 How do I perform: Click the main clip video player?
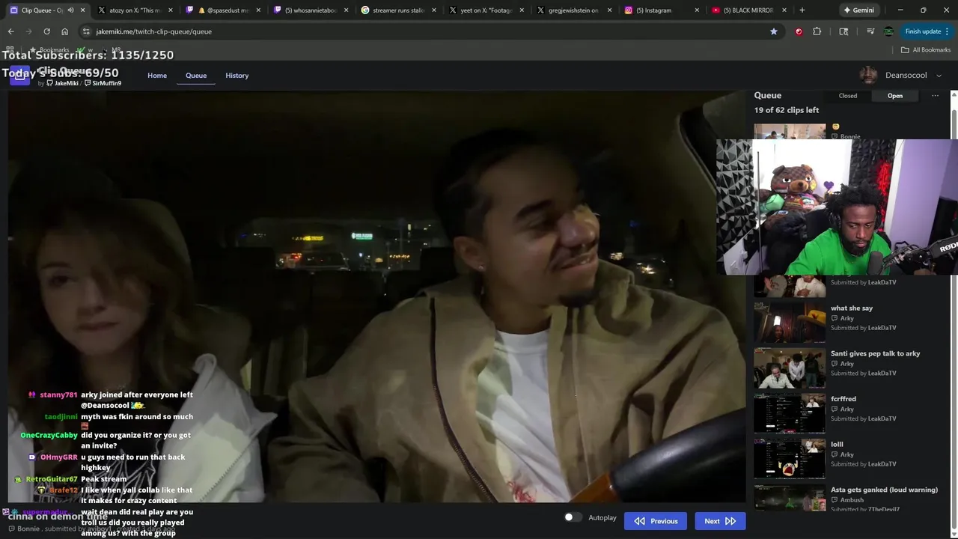click(376, 296)
